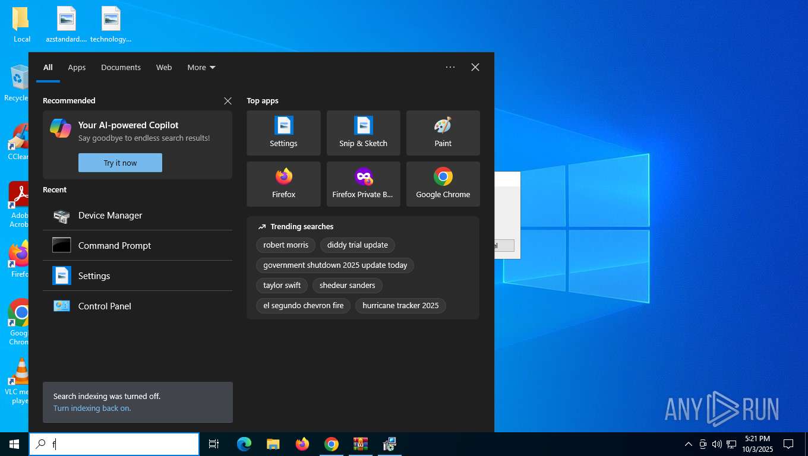Viewport: 808px width, 456px height.
Task: Click Try it now button
Action: pyautogui.click(x=120, y=163)
